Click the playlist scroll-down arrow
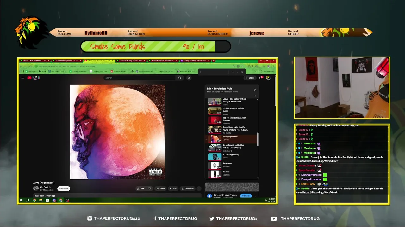The image size is (405, 227). pyautogui.click(x=258, y=178)
